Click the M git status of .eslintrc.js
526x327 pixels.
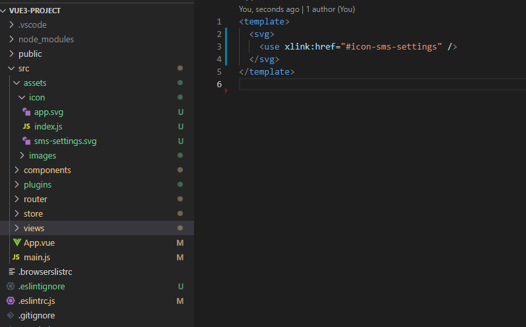click(x=180, y=301)
